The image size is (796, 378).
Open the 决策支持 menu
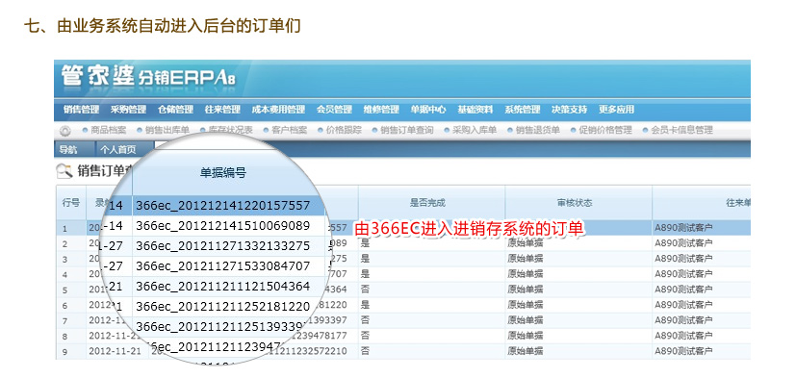(x=569, y=110)
